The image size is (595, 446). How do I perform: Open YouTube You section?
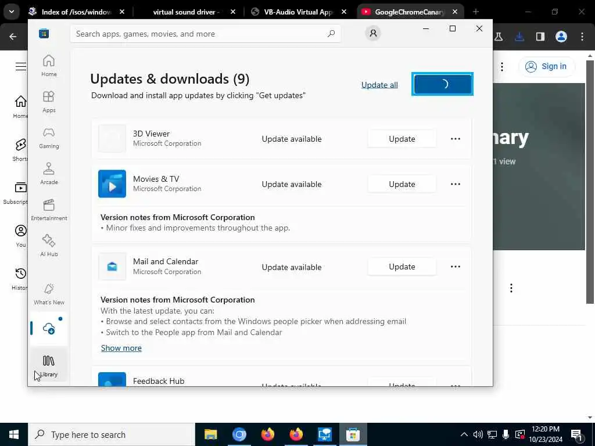point(20,236)
